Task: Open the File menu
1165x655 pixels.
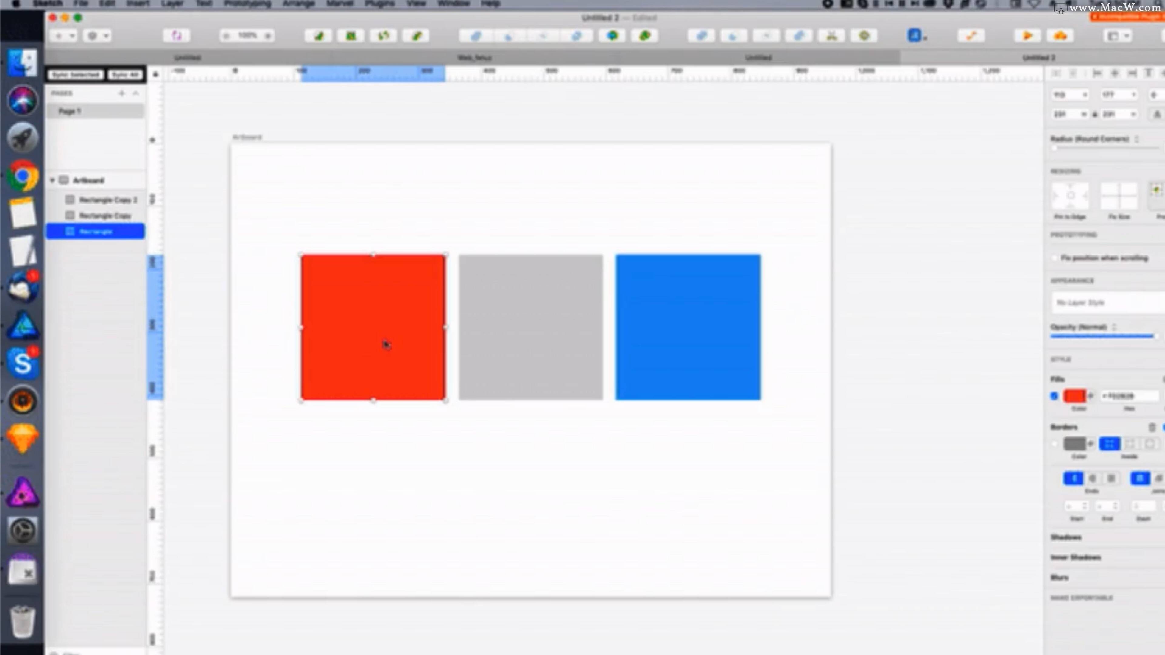Action: click(x=80, y=4)
